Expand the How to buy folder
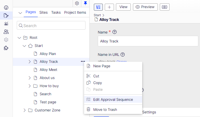The width and height of the screenshot is (200, 117). (30, 86)
